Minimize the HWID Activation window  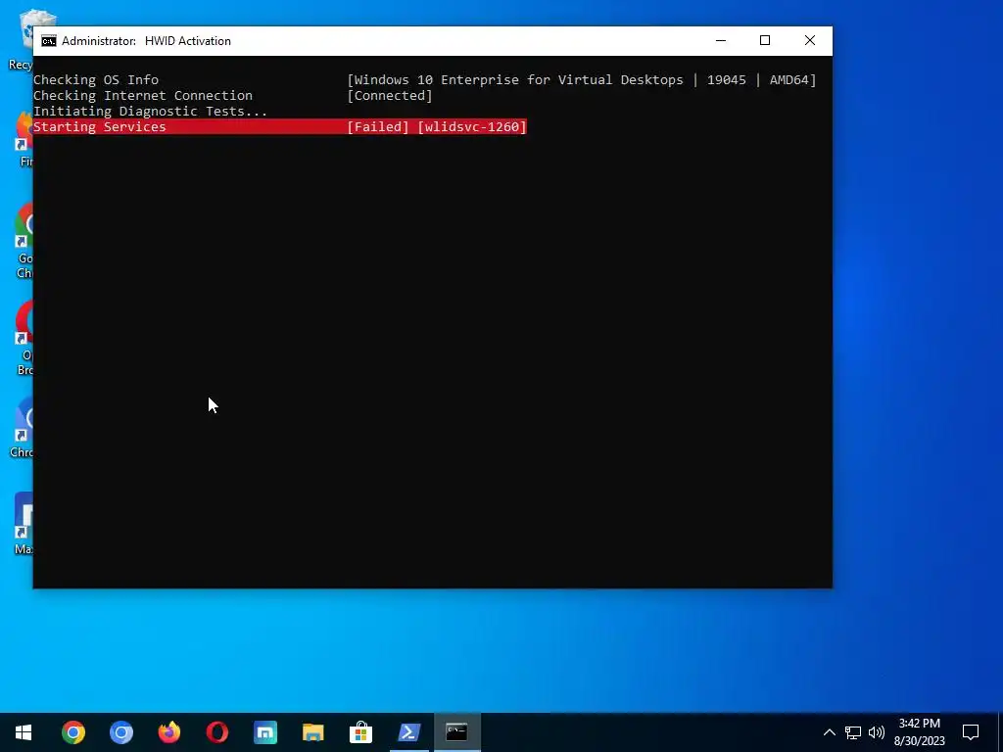pyautogui.click(x=720, y=41)
